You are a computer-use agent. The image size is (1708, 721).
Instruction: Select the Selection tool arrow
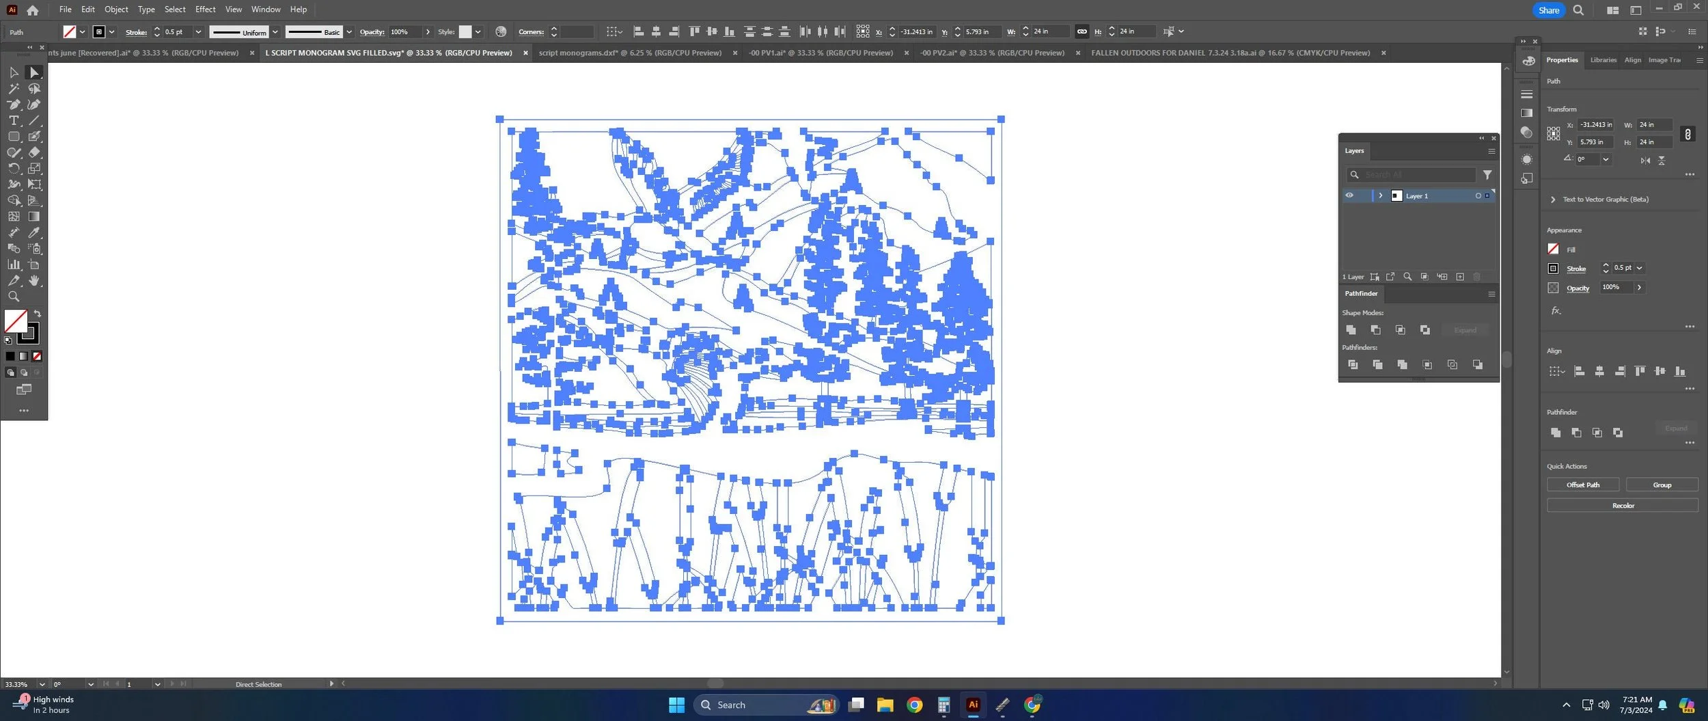(x=14, y=72)
